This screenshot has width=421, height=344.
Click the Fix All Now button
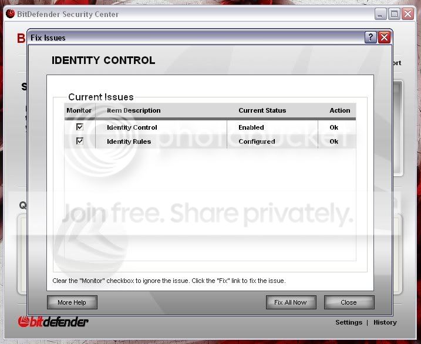coord(291,302)
